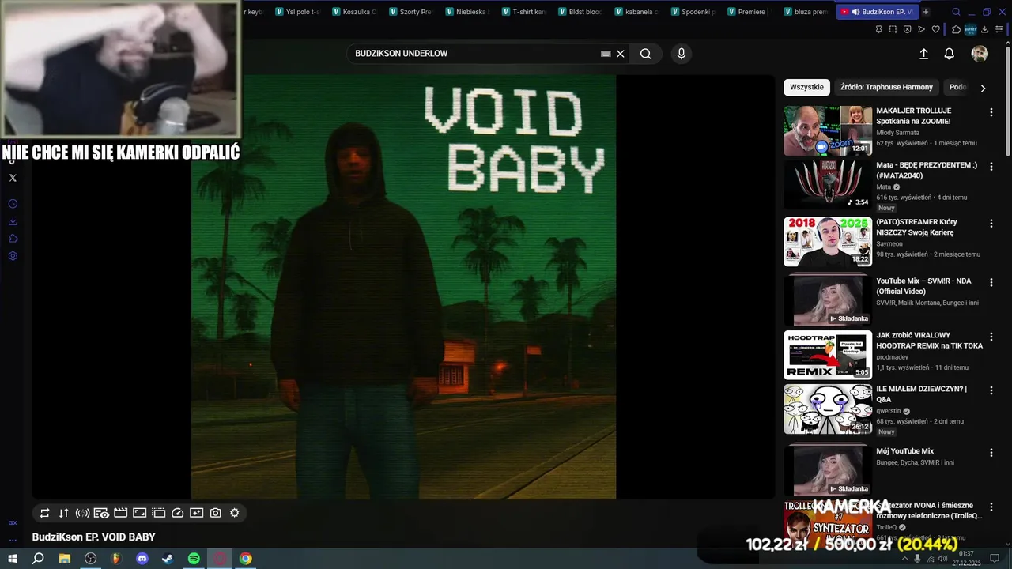Switch to the Szorty Prem browser tab
This screenshot has height=569, width=1012.
(410, 12)
